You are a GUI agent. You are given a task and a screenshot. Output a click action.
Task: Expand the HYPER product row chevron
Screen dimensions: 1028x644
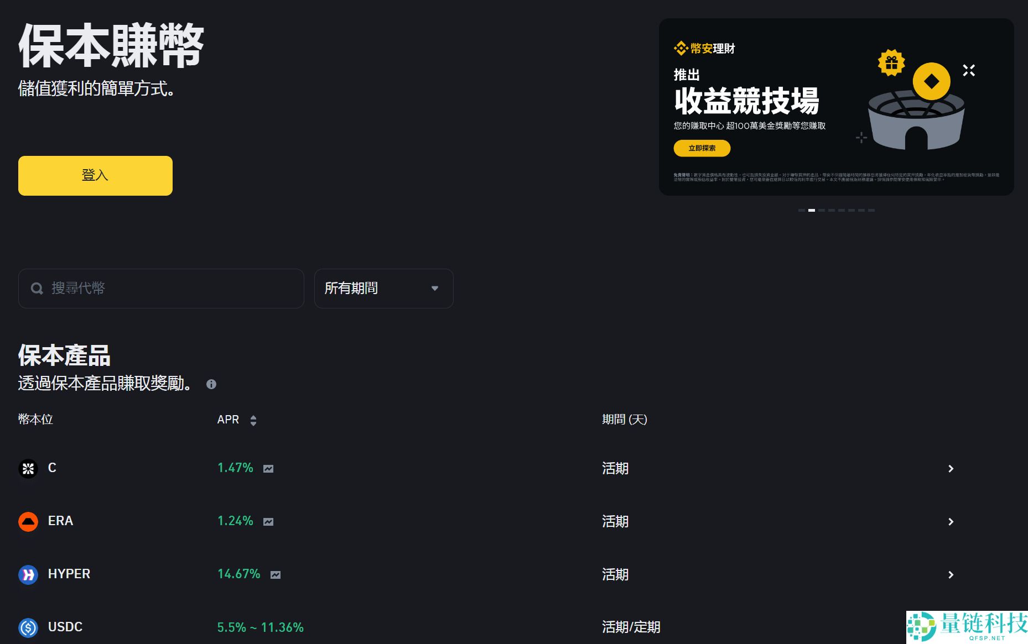[951, 574]
